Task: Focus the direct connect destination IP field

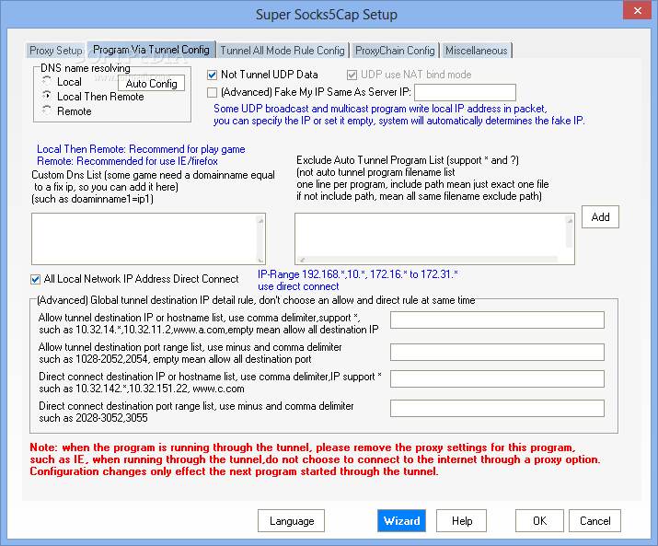Action: coord(497,378)
